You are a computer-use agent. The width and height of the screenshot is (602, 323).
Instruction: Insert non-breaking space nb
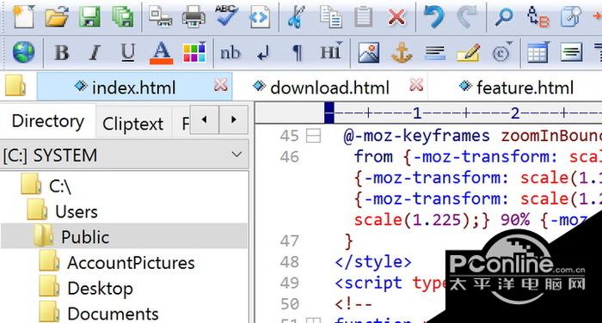click(x=230, y=52)
